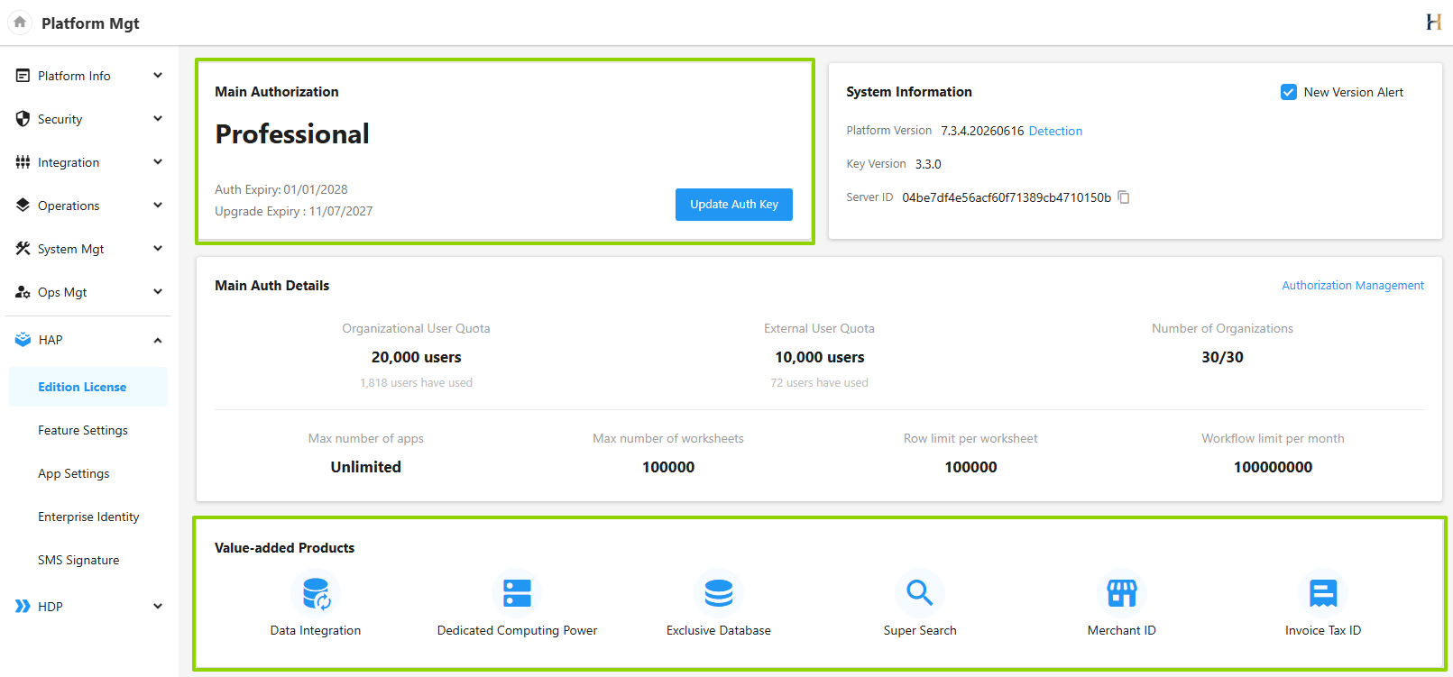Click the Data Integration label
Screen dimensions: 1453x677
[x=316, y=630]
